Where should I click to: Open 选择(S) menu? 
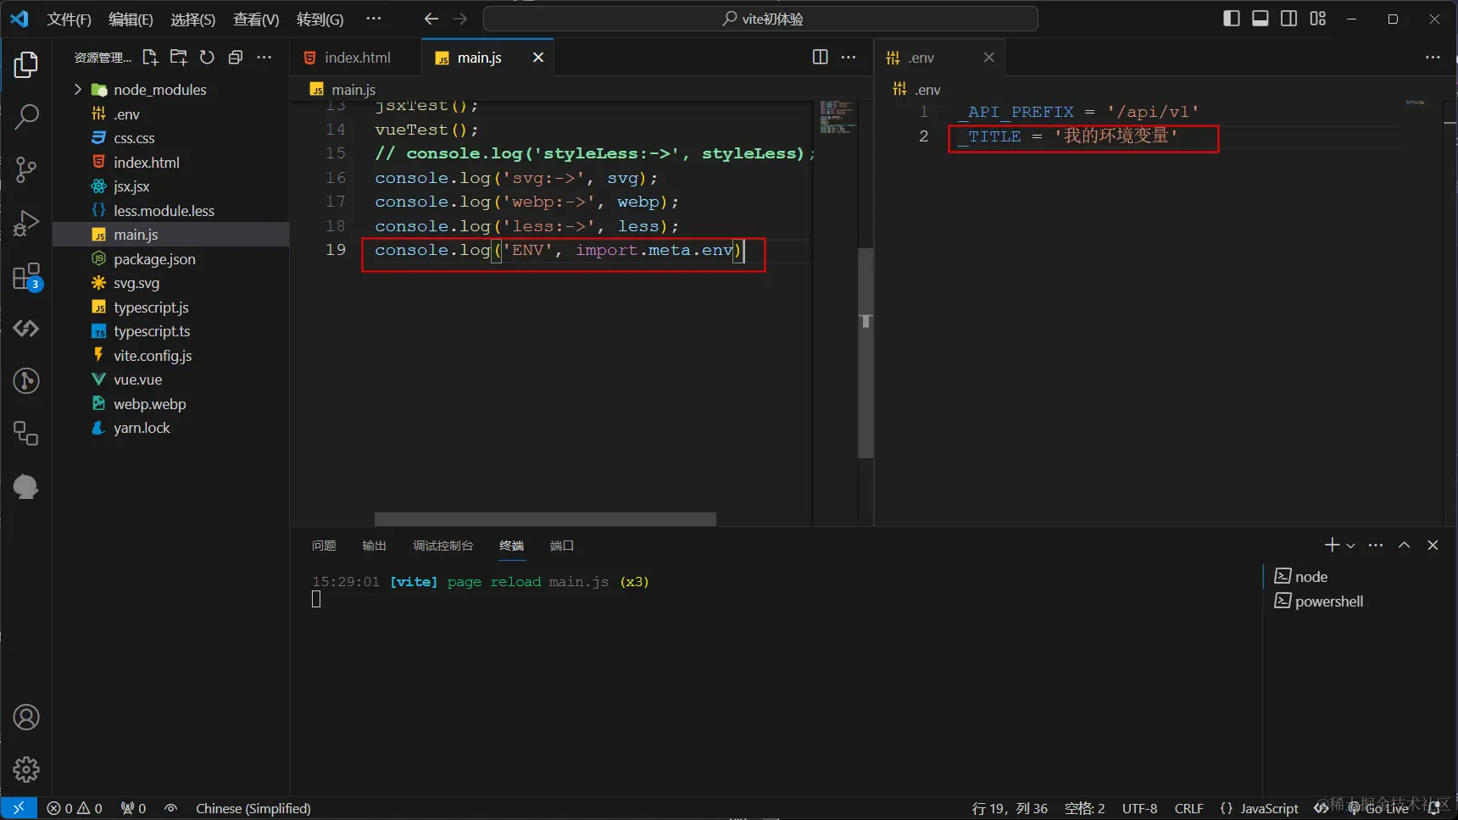click(192, 19)
